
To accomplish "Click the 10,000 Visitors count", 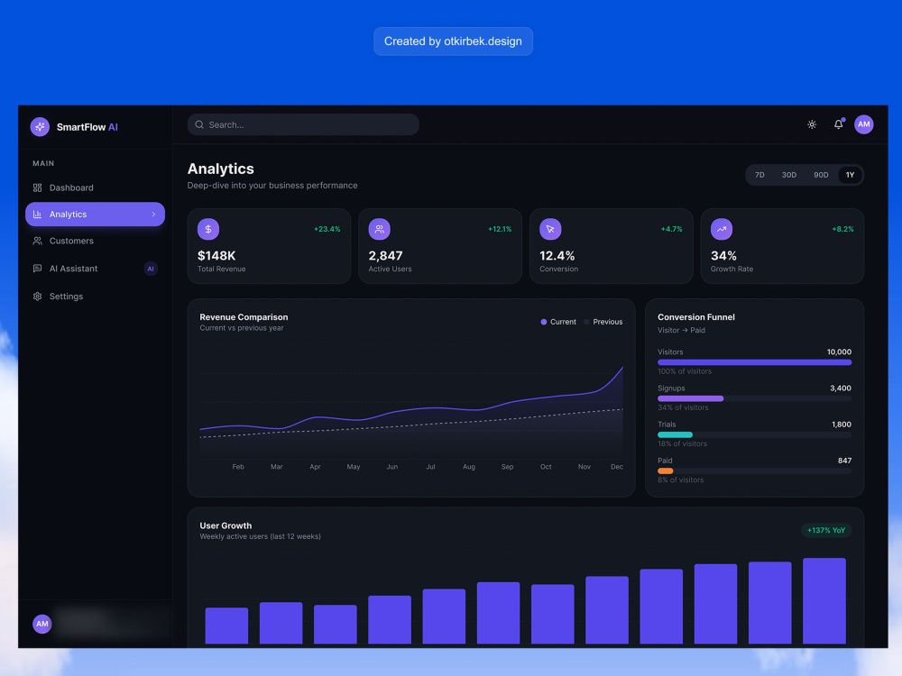I will (x=839, y=352).
